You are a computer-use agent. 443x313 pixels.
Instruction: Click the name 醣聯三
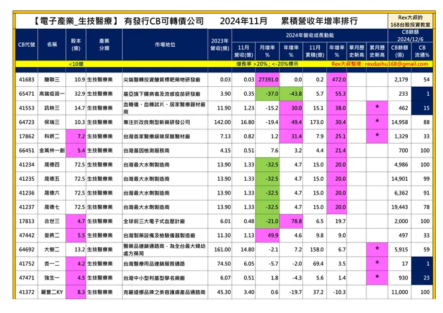tap(52, 80)
